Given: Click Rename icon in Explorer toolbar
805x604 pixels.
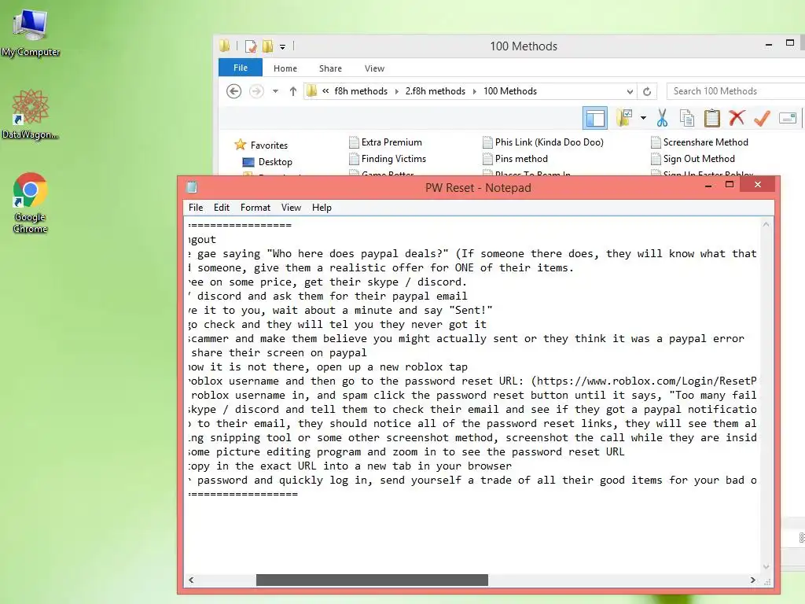Looking at the screenshot, I should [x=788, y=118].
